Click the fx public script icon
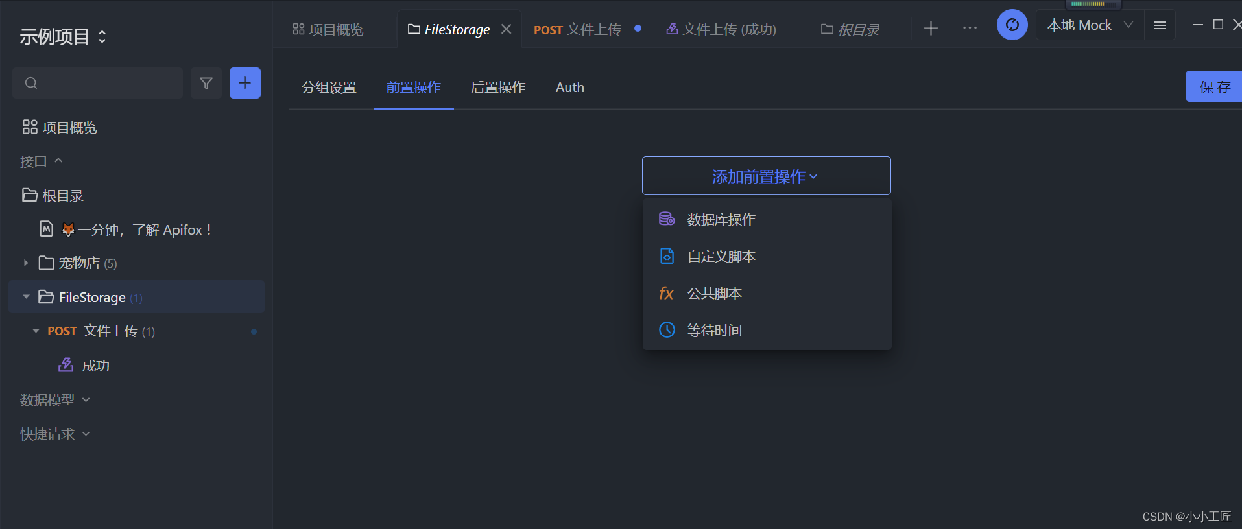 point(666,293)
